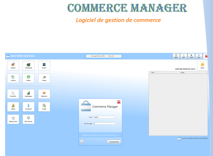Open the Rendez Vous module
The height and width of the screenshot is (156, 213).
coord(13,119)
